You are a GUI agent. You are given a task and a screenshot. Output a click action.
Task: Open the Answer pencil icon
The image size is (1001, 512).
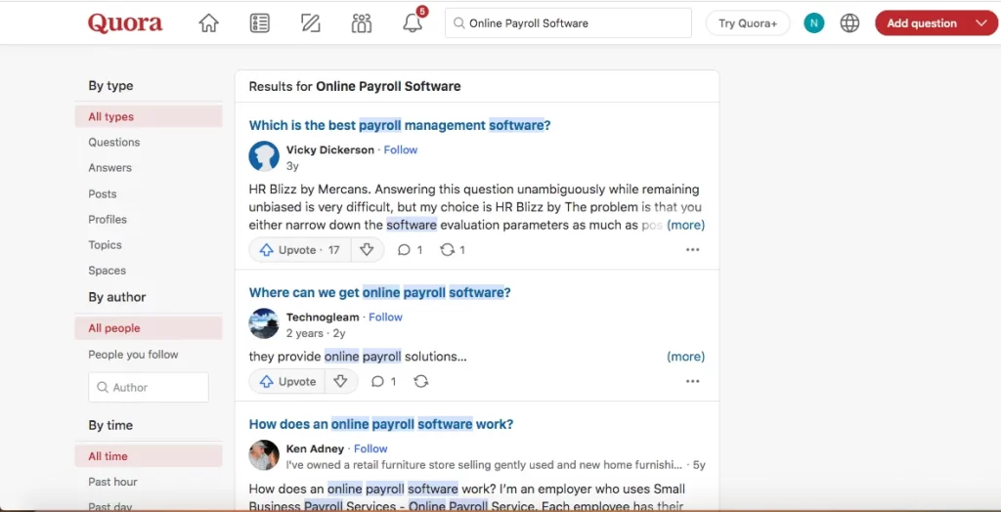point(310,23)
